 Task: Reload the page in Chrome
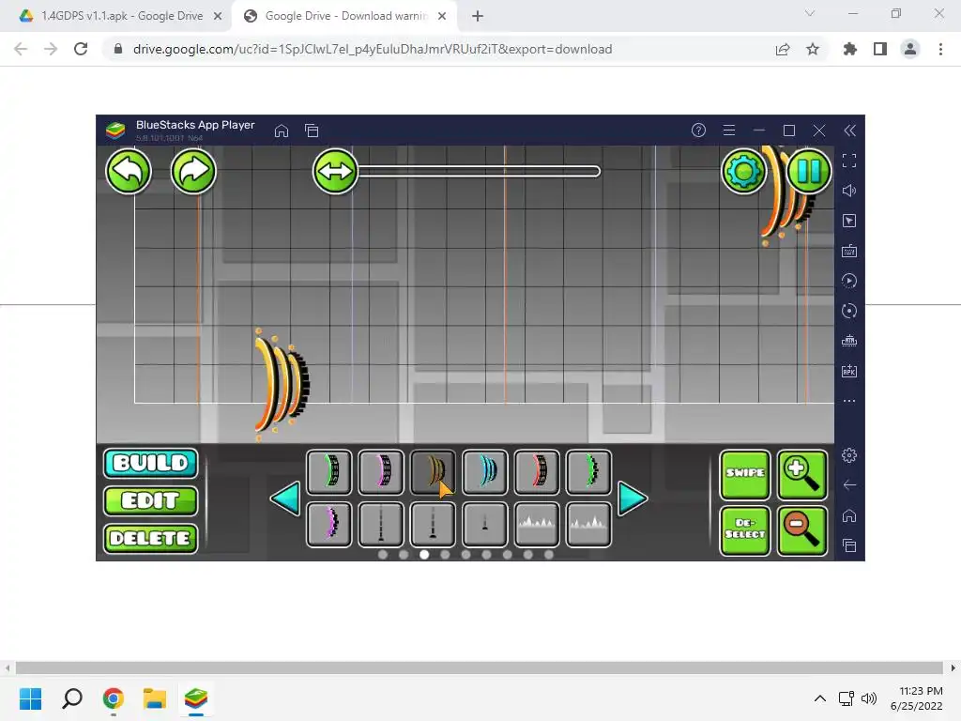(x=81, y=49)
